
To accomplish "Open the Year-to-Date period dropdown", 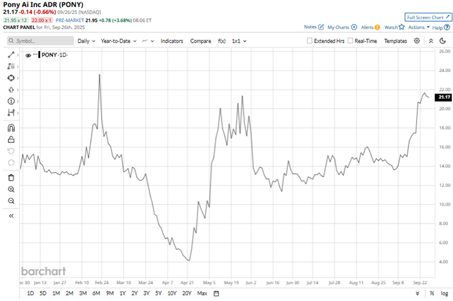I will point(119,41).
